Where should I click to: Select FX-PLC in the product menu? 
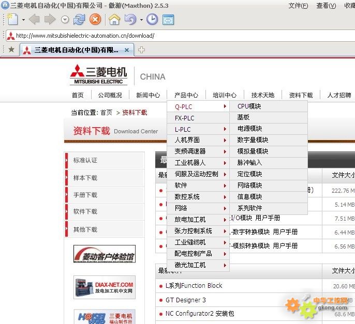click(198, 118)
